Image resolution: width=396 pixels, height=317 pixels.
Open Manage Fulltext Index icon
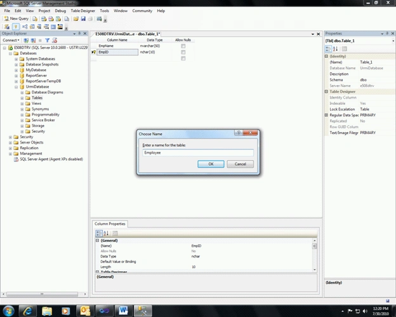click(x=39, y=27)
